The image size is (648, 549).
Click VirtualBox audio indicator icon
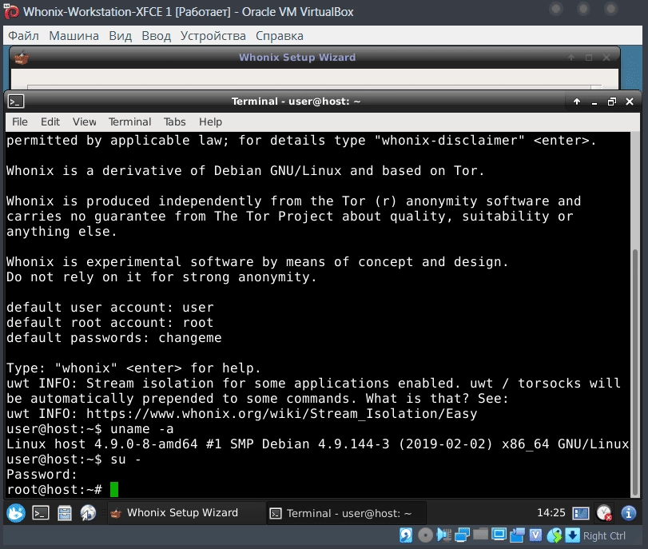click(443, 535)
